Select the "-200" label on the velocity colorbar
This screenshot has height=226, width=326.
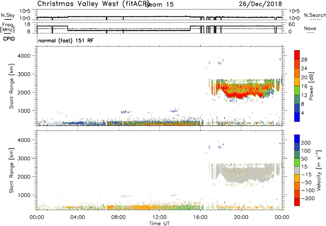click(x=308, y=198)
